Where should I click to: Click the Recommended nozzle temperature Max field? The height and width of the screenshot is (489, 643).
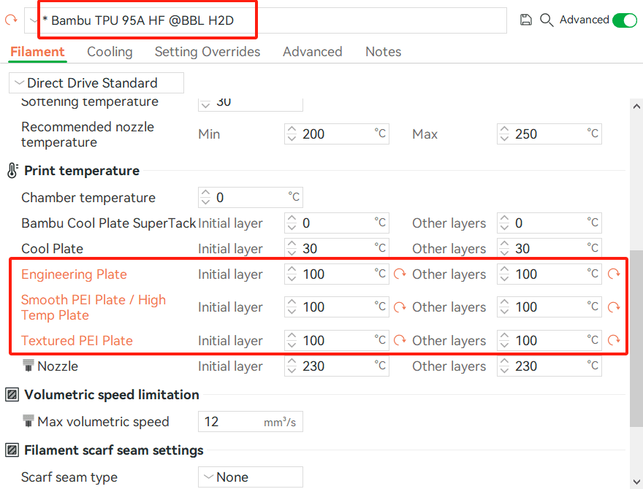click(549, 134)
